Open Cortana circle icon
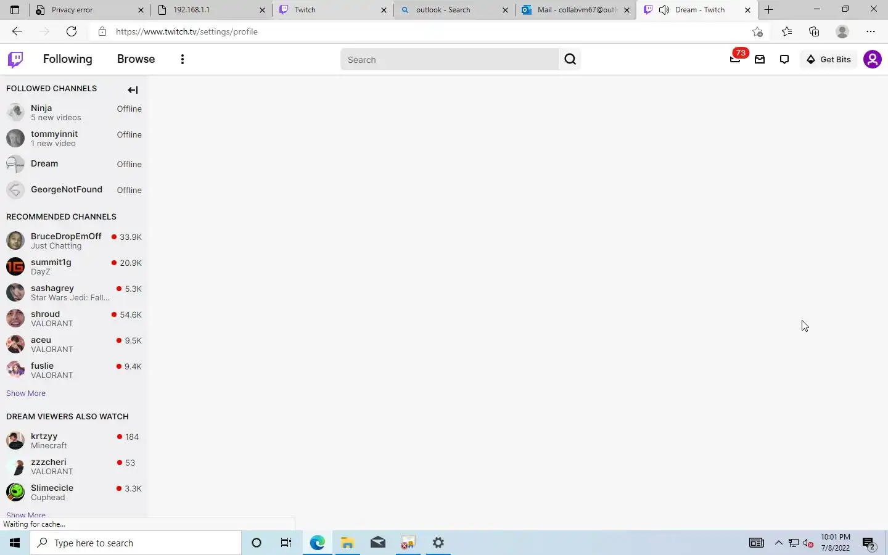 pyautogui.click(x=257, y=543)
